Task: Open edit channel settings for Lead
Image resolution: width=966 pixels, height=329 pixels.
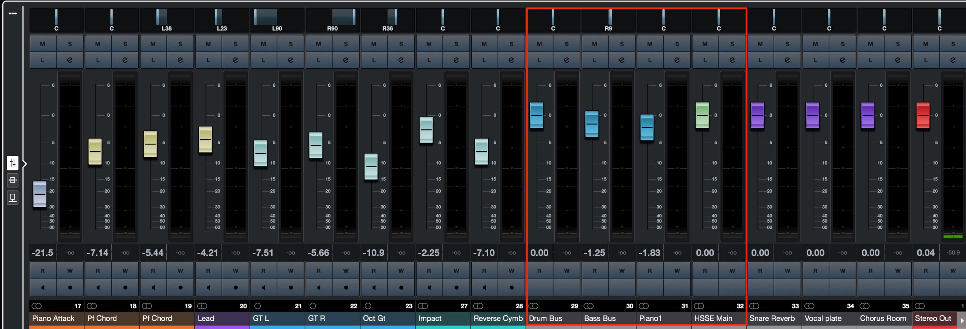Action: click(x=235, y=60)
